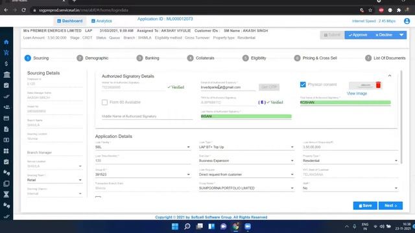The width and height of the screenshot is (415, 233).
Task: Open the Business Expansion end use dropdown
Action: (x=246, y=161)
